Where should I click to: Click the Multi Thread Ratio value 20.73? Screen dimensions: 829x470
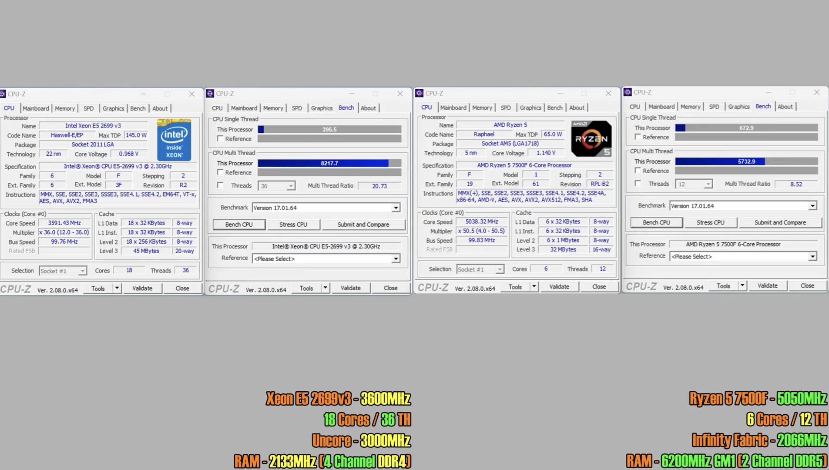[x=379, y=186]
